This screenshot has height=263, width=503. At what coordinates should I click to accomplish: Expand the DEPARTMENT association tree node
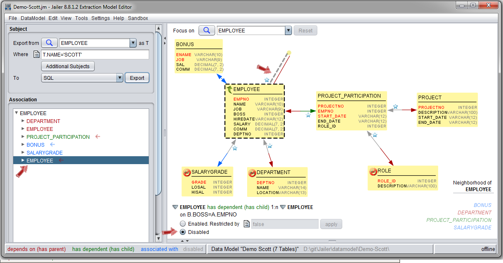click(23, 121)
